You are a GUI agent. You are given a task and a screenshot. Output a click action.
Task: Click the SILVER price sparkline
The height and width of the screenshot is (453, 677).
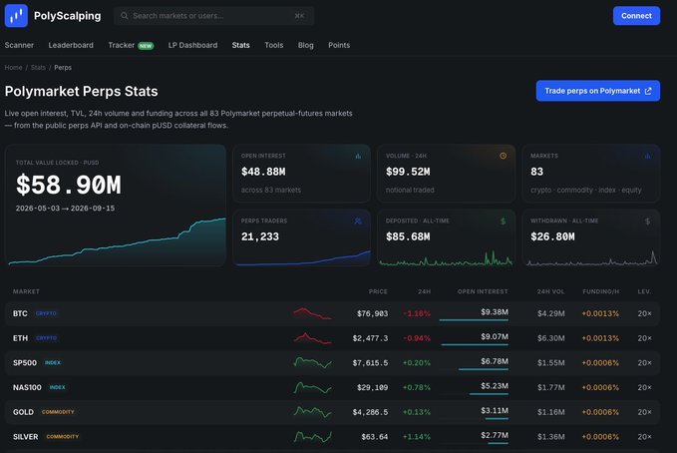pyautogui.click(x=312, y=437)
